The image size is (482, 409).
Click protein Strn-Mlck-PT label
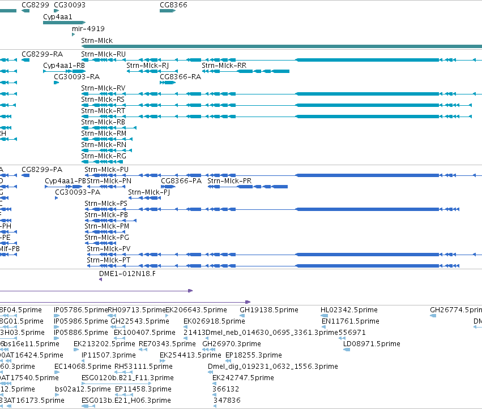pyautogui.click(x=109, y=260)
